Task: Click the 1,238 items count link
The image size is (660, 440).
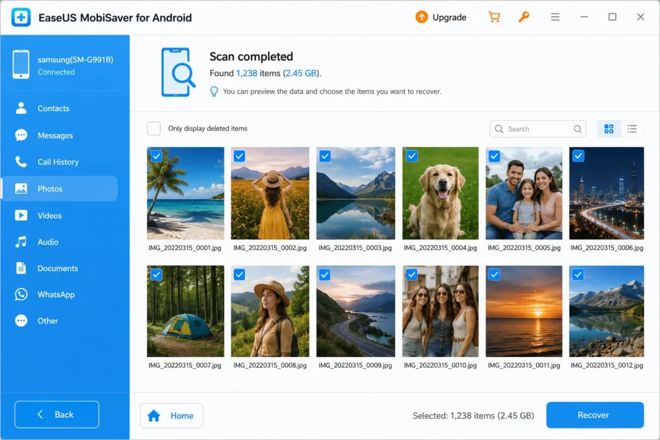Action: (x=246, y=73)
